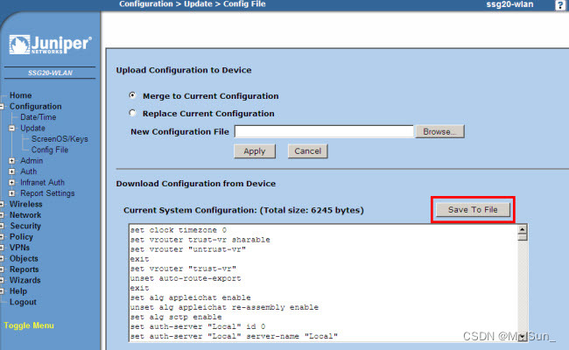Open Report Settings menu item
The width and height of the screenshot is (569, 350).
[x=47, y=193]
